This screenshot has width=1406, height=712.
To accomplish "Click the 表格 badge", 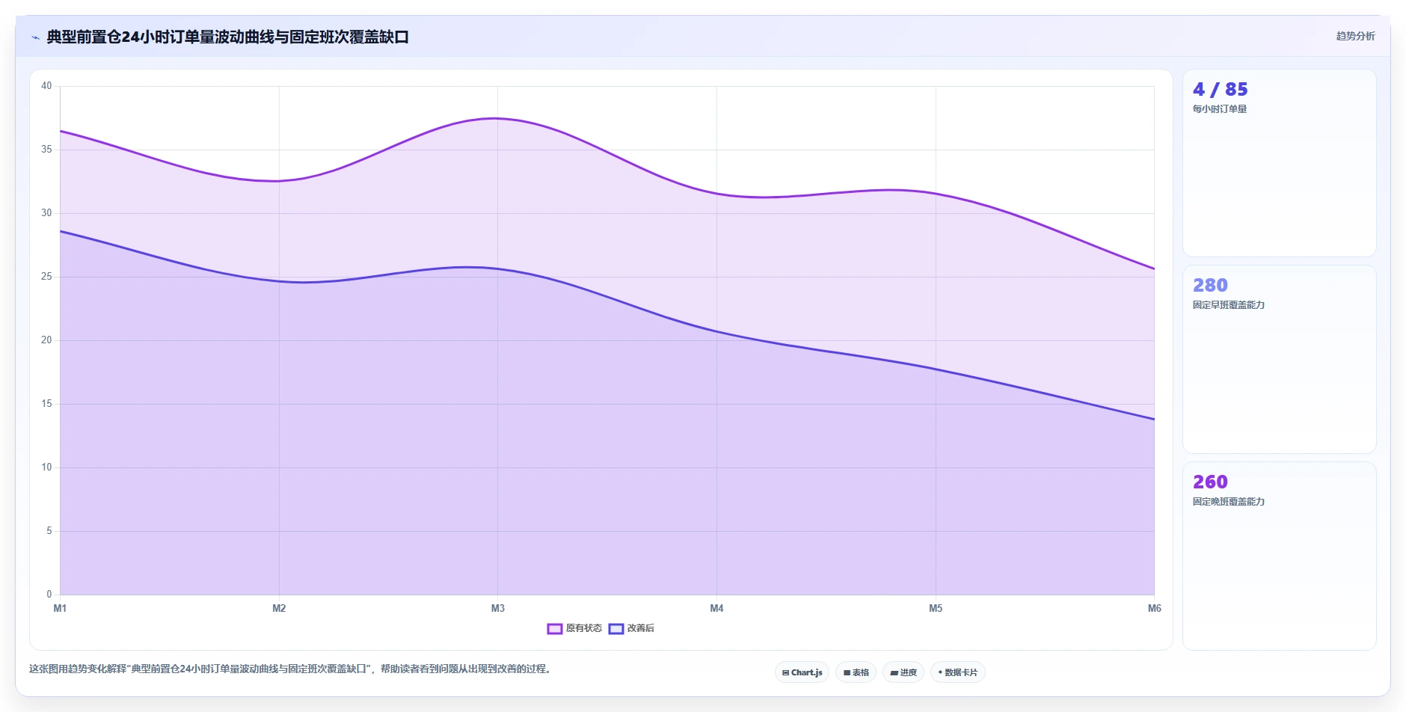I will tap(856, 672).
